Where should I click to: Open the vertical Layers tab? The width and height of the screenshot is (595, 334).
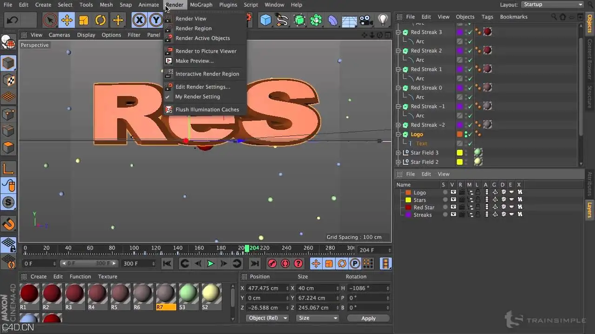tap(589, 210)
